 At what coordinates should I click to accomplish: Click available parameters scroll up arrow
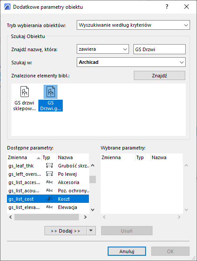[93, 165]
